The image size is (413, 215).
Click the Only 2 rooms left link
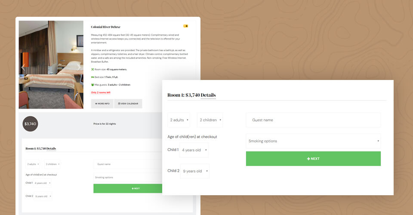(x=101, y=92)
